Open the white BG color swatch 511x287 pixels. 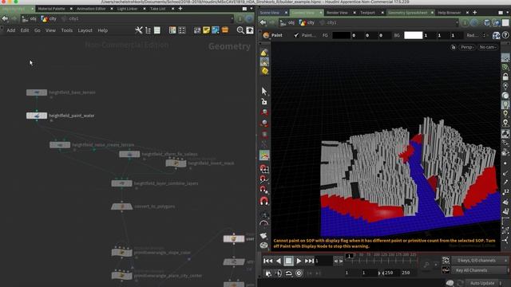(x=414, y=35)
